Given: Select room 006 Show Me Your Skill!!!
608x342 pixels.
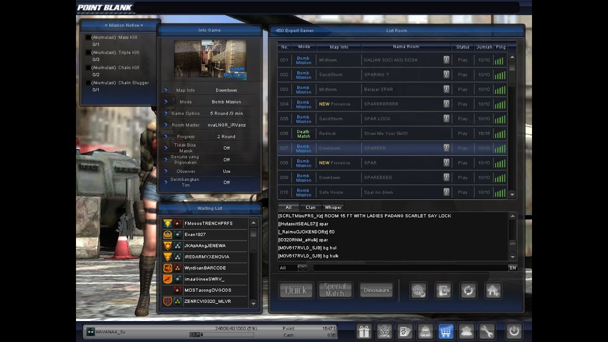Looking at the screenshot, I should [x=392, y=133].
